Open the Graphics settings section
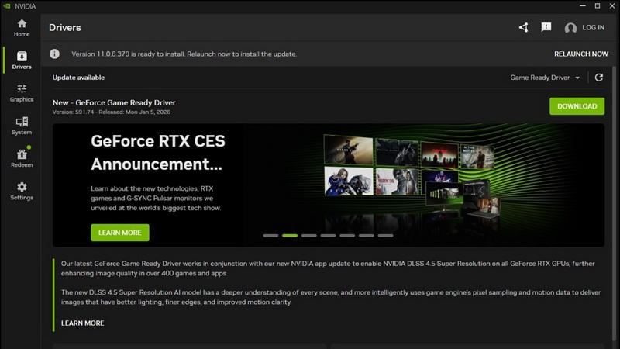This screenshot has width=620, height=349. [22, 93]
